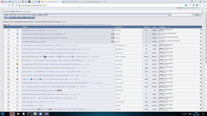The width and height of the screenshot is (207, 116).
Task: Go to last post of Advertising spam thread
Action: (x=201, y=30)
